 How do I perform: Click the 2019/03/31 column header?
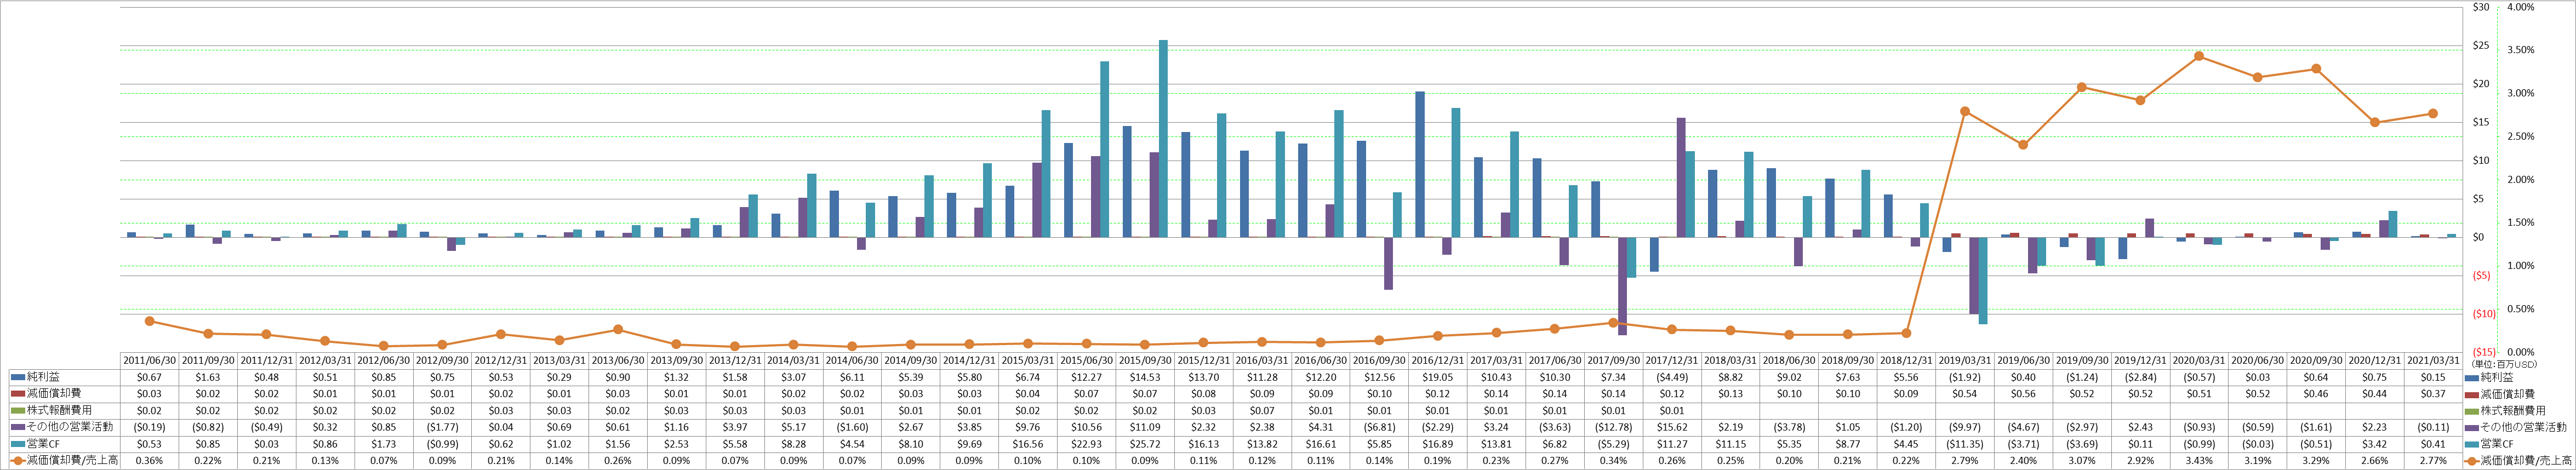(1965, 360)
